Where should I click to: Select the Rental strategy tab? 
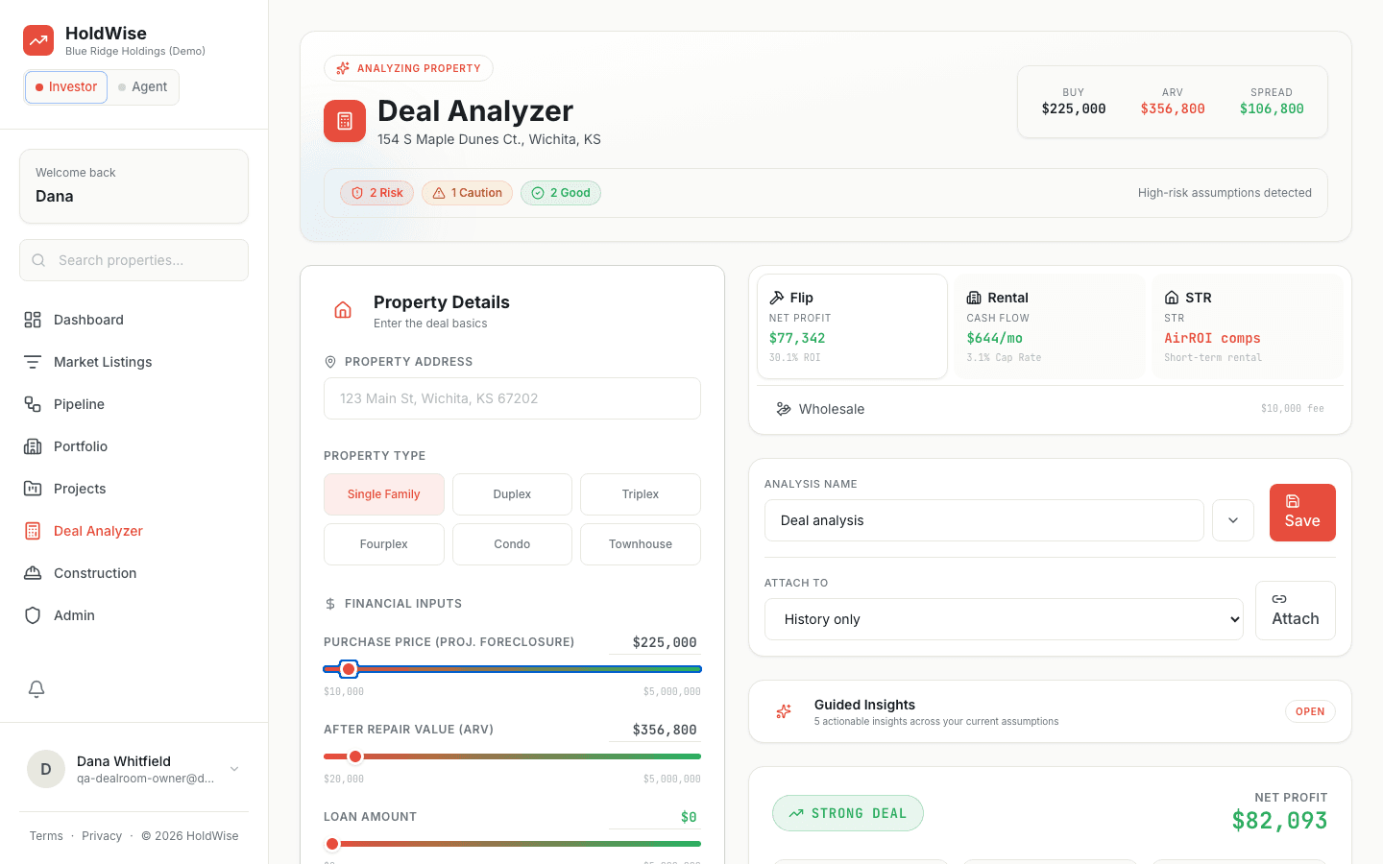[x=1050, y=326]
